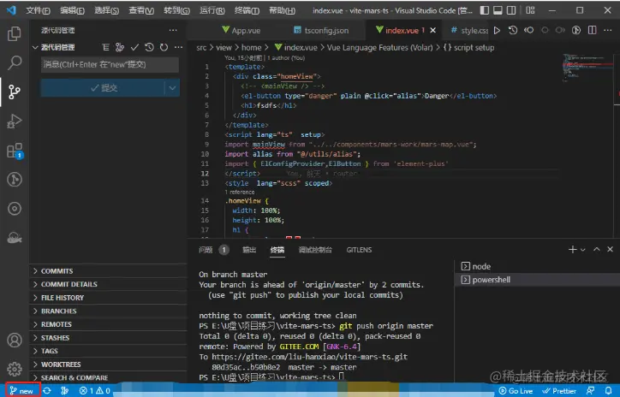Expand the COMMIT DETAILS section

(x=108, y=284)
